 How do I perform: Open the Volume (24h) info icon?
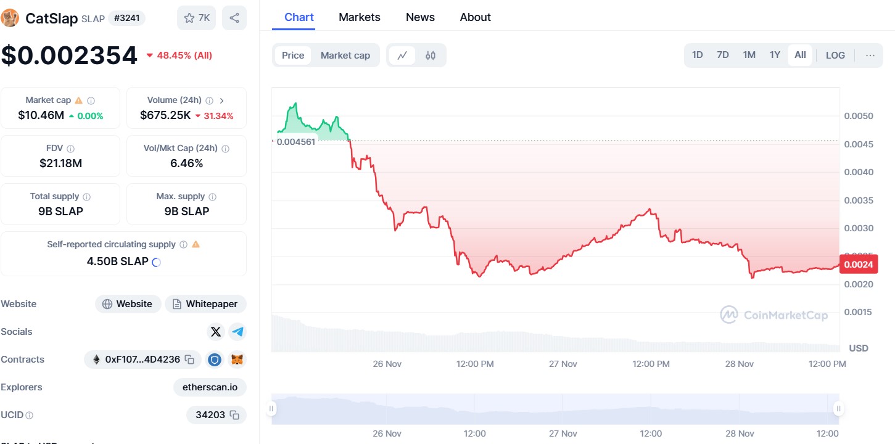[x=209, y=100]
